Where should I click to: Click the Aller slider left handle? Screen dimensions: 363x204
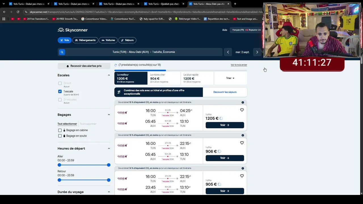pos(59,165)
